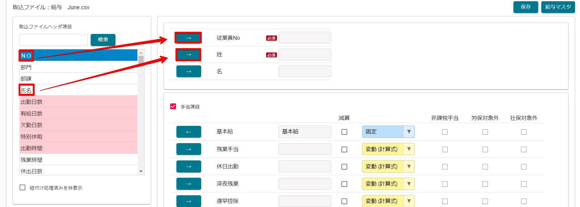Click the 保存 button
The height and width of the screenshot is (207, 580).
pyautogui.click(x=526, y=7)
